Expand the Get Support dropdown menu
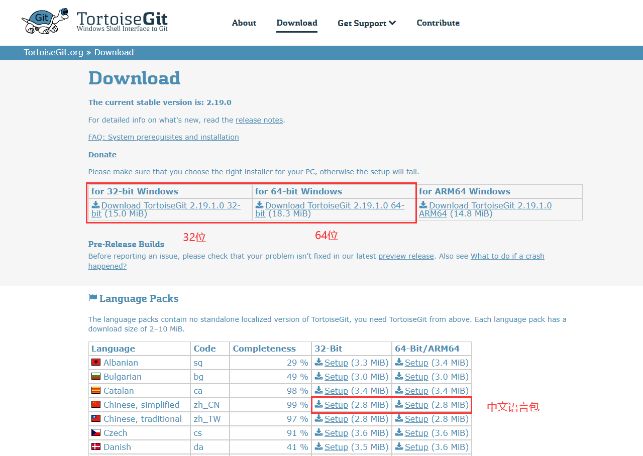 click(367, 23)
